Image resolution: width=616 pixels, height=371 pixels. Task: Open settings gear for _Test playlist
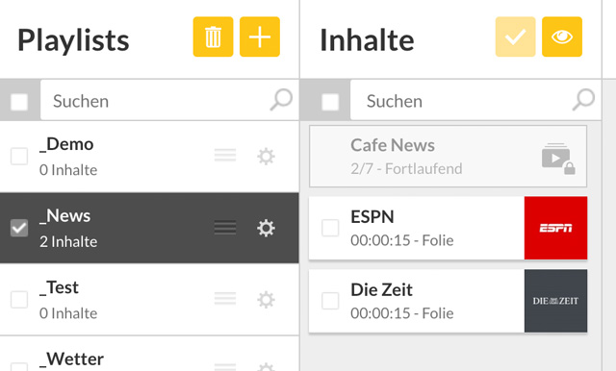coord(266,300)
